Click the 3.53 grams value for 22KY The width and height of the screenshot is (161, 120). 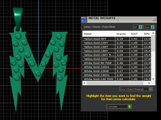pos(120,59)
